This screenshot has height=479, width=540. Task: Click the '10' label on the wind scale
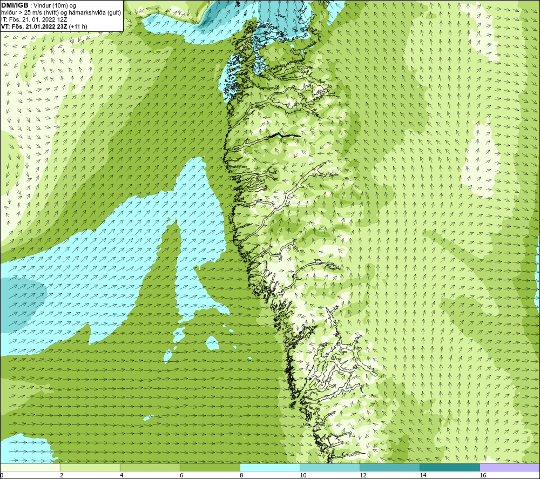(x=303, y=475)
